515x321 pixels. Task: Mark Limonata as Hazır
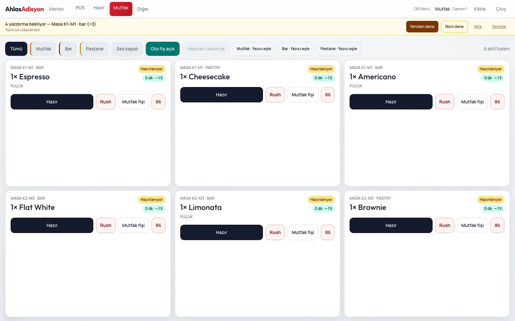(x=221, y=232)
